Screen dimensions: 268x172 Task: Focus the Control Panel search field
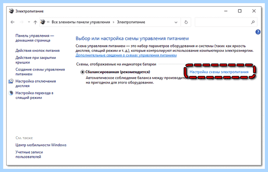[226, 22]
